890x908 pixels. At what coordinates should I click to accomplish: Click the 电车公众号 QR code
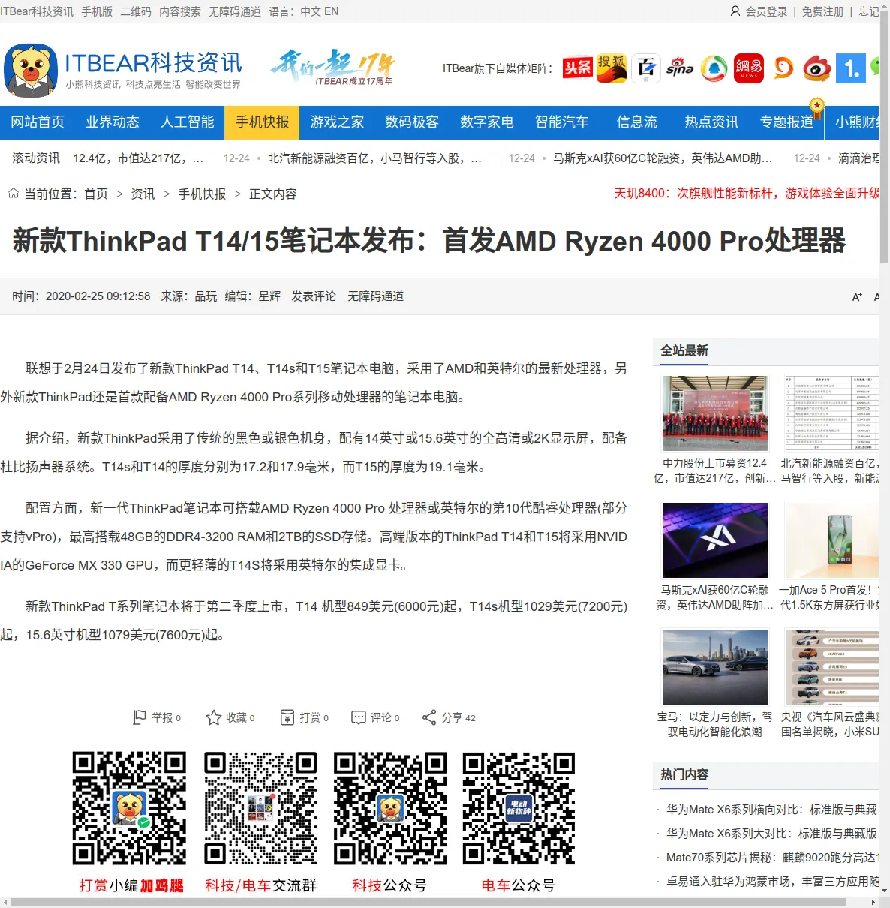click(x=519, y=808)
